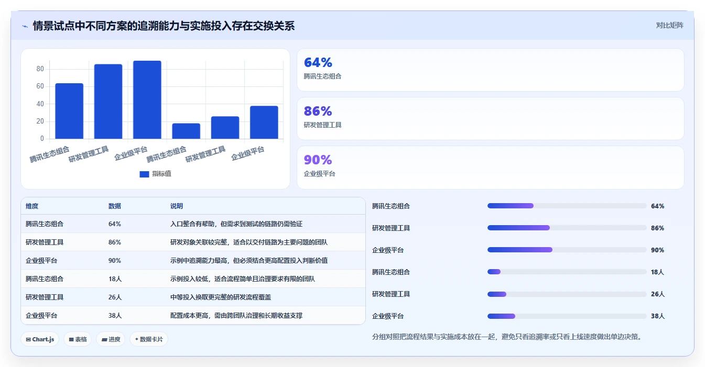705x367 pixels.
Task: Open the 86% 研发管理工具 stat card
Action: (x=491, y=119)
